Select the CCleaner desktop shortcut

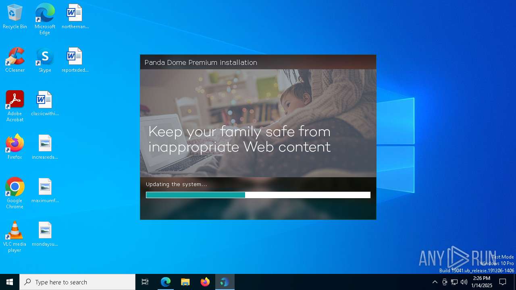15,60
